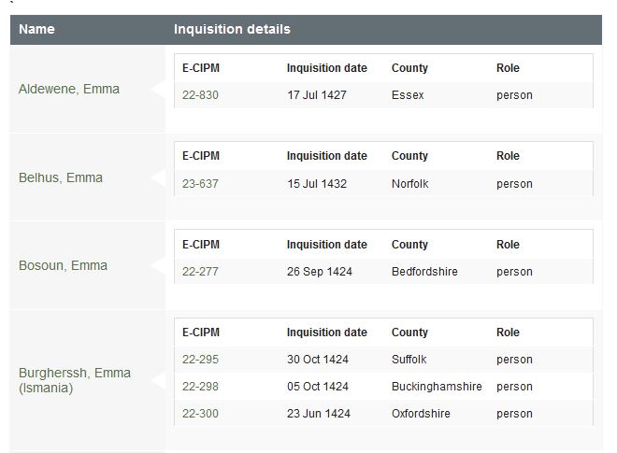
Task: Select the Bedfordshire county cell
Action: 424,272
